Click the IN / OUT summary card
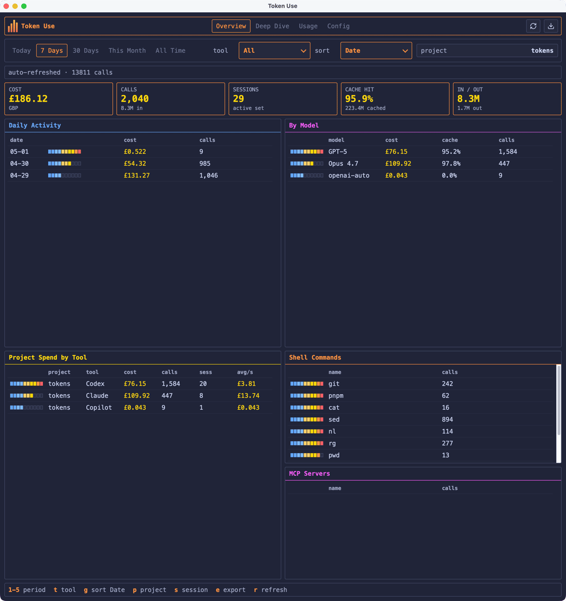The image size is (566, 601). point(507,99)
